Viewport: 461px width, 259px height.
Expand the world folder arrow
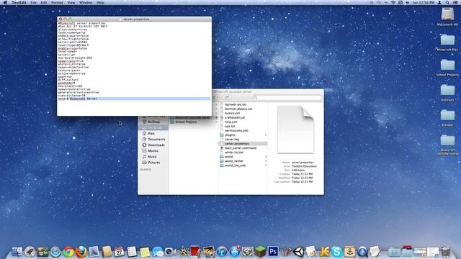tap(266, 157)
